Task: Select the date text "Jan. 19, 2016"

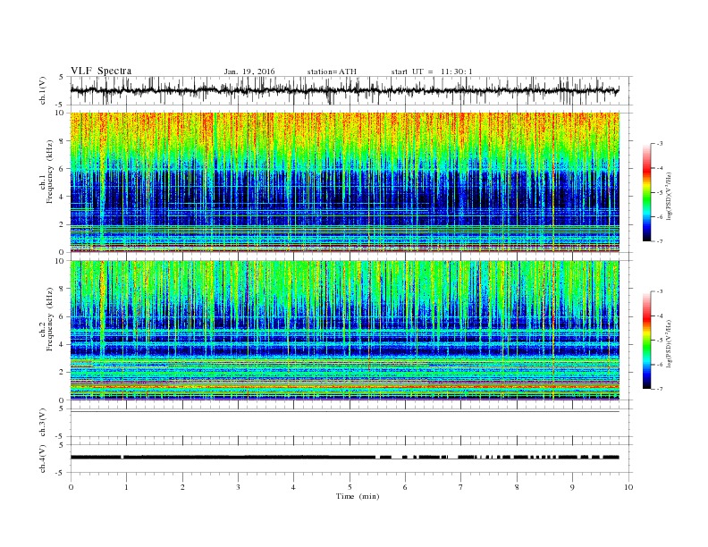Action: tap(249, 72)
